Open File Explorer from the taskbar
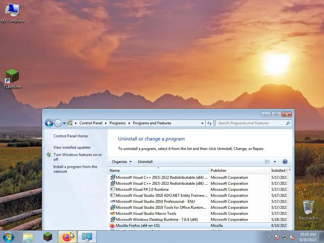The image size is (324, 243). 28,237
